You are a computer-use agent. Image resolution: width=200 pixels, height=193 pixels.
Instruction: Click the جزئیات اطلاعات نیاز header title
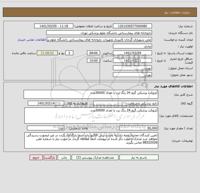[x=177, y=12]
